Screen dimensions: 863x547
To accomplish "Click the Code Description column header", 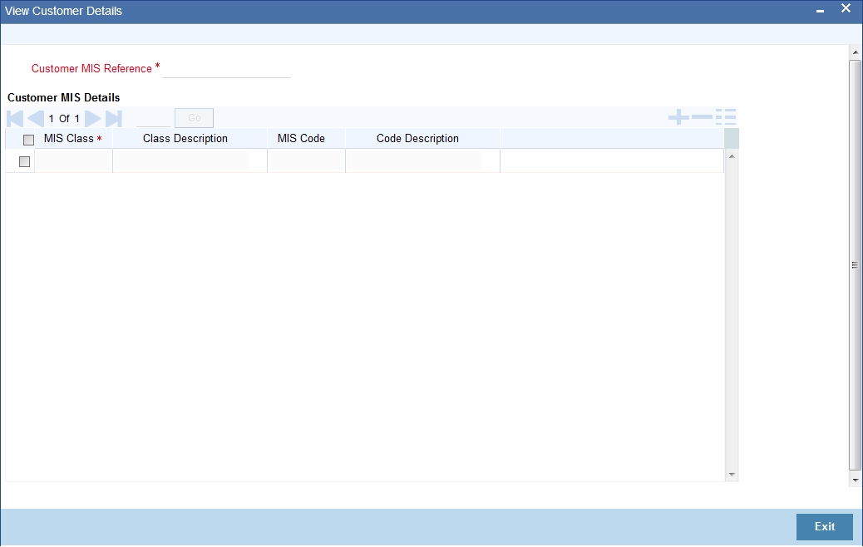I will tap(417, 139).
